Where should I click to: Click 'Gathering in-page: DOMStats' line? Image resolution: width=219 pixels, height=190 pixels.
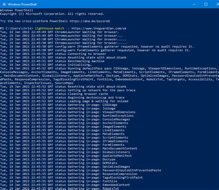(x=59, y=163)
